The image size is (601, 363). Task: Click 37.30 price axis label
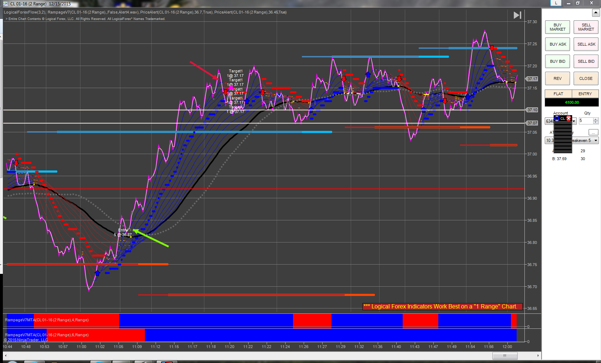532,22
